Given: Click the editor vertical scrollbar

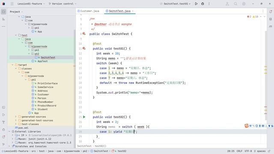Looking at the screenshot, I should click(x=266, y=75).
